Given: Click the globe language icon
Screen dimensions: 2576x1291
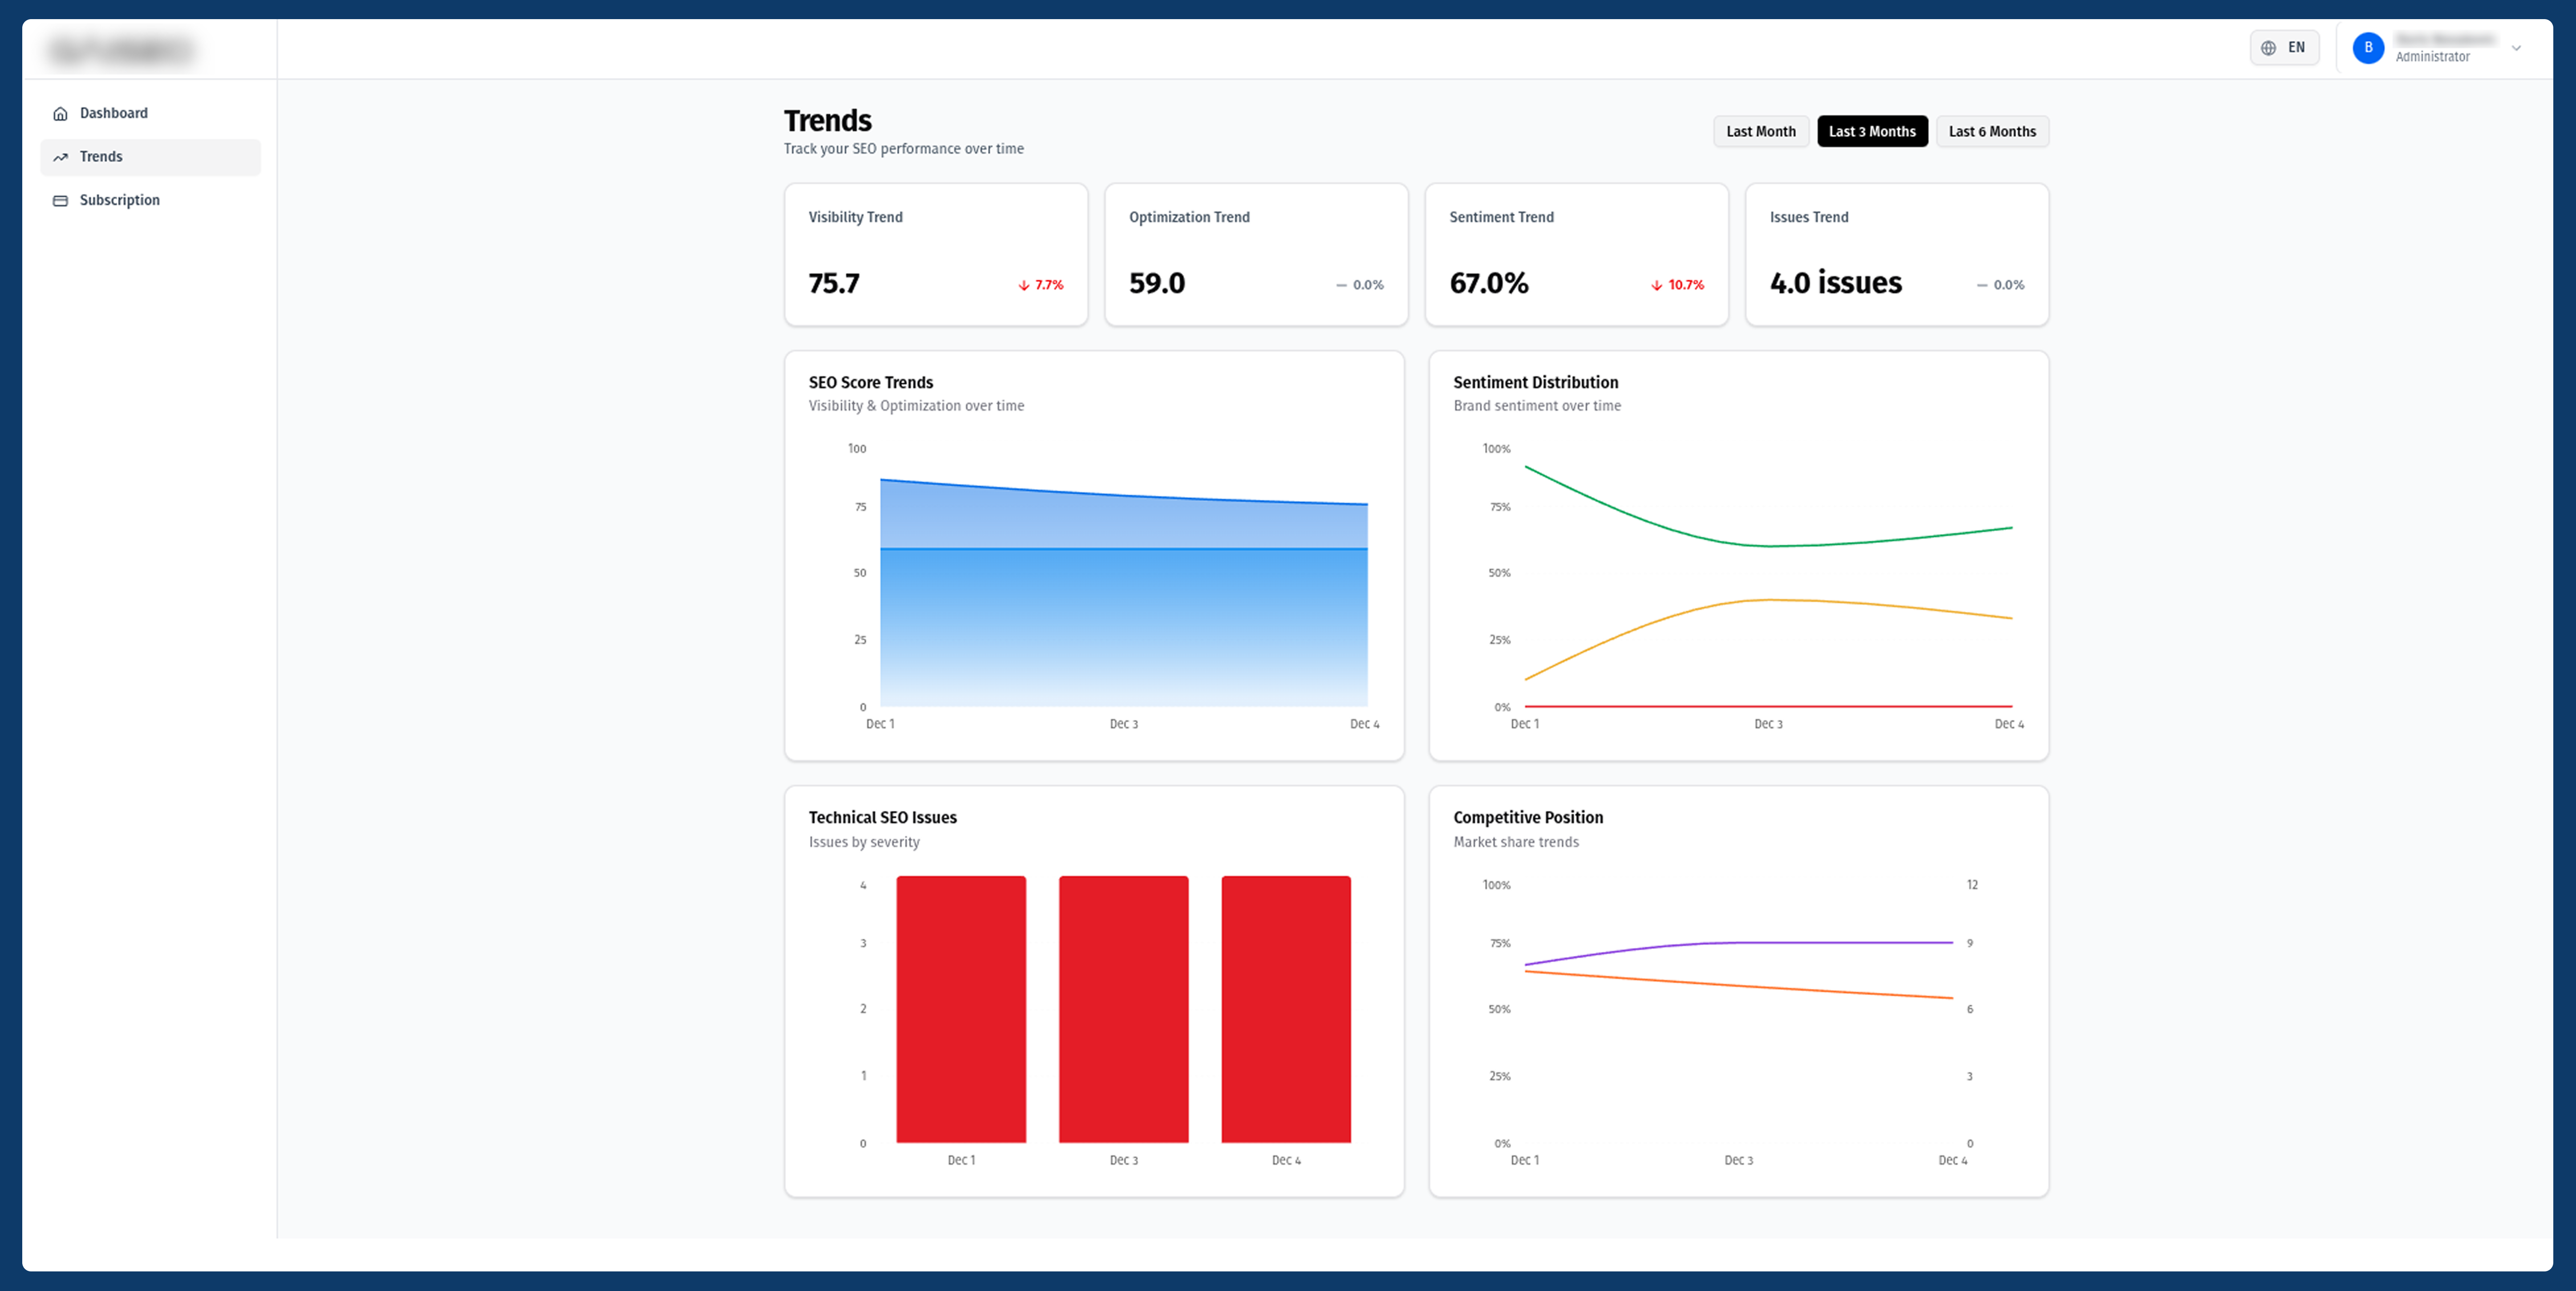Looking at the screenshot, I should [2268, 48].
